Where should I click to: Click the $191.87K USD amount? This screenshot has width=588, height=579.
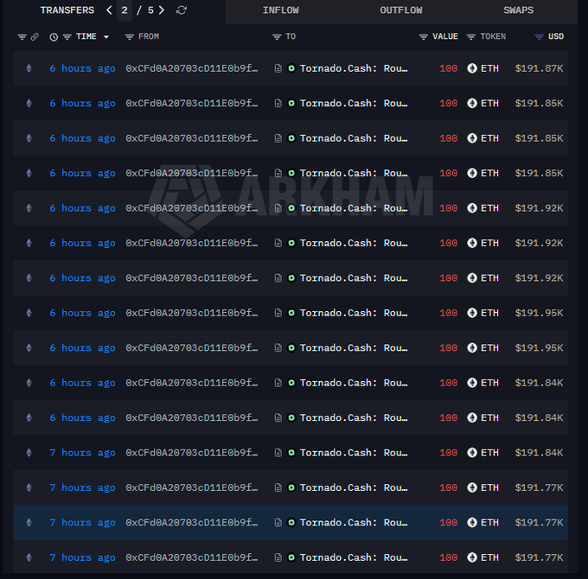coord(539,68)
